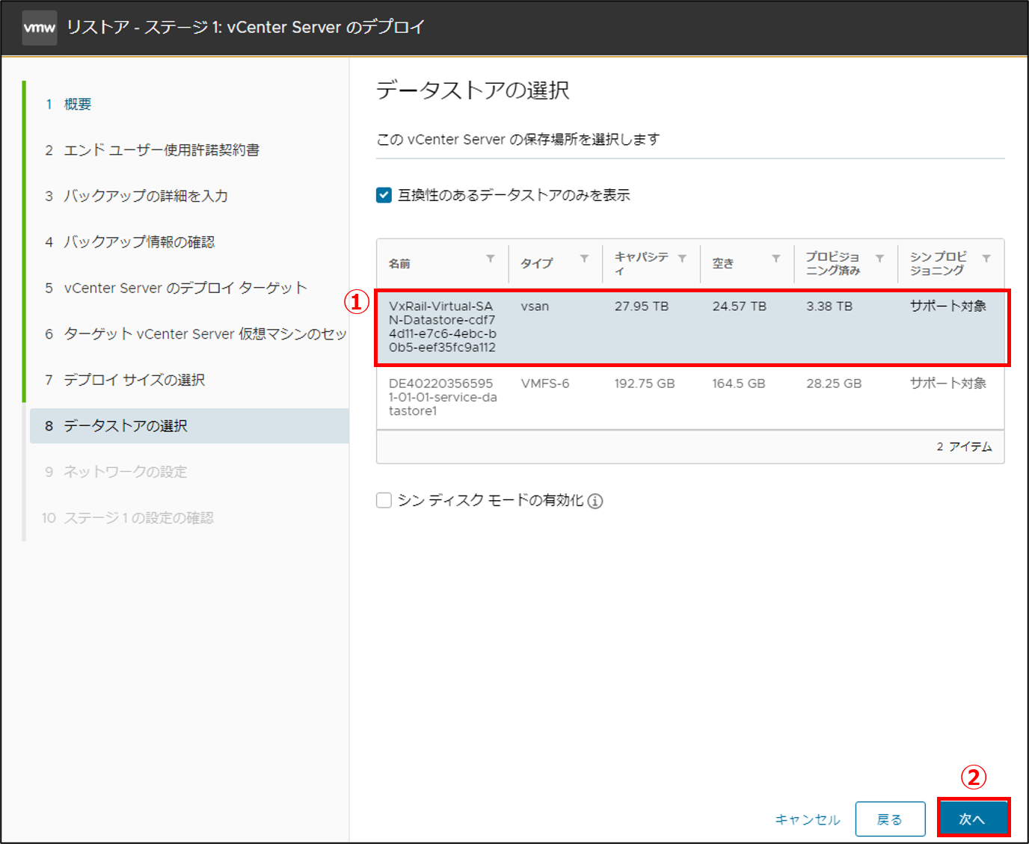Sort by キャパシティ column header
Image resolution: width=1029 pixels, height=844 pixels.
642,263
